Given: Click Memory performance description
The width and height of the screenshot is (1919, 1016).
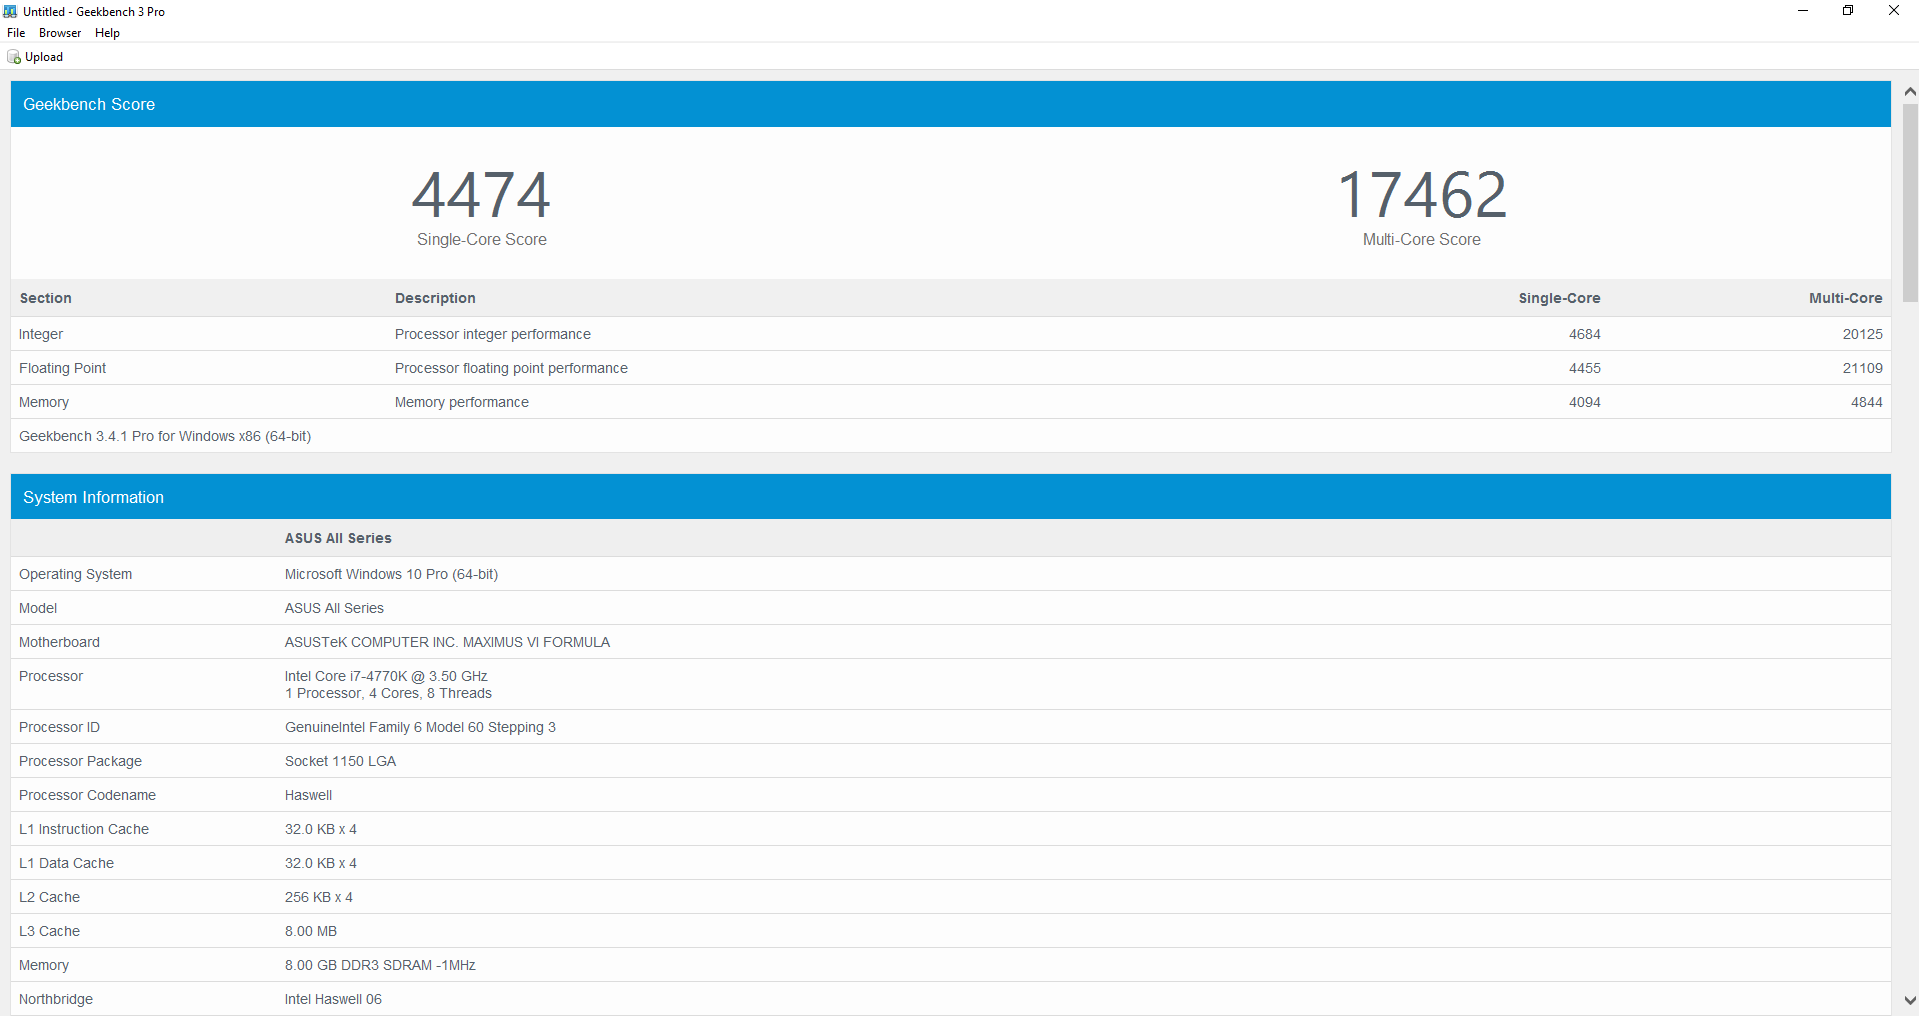Looking at the screenshot, I should 462,402.
